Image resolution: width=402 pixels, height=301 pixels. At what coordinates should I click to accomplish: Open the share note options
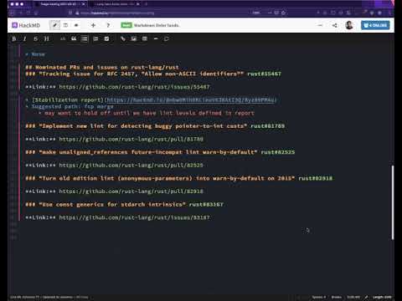click(335, 25)
